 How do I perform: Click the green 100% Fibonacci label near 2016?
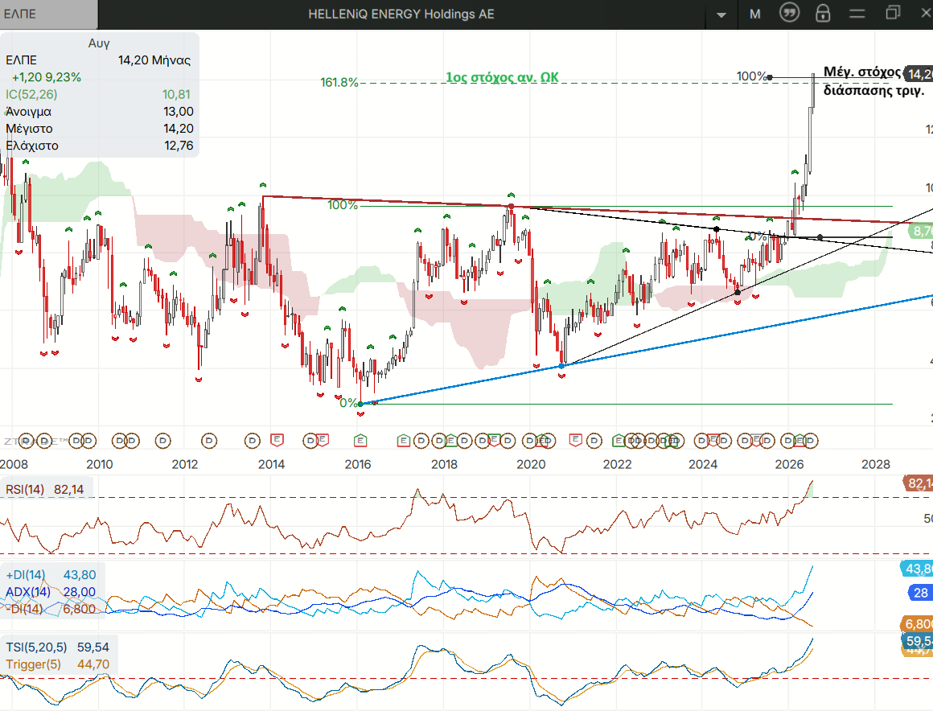coord(343,205)
